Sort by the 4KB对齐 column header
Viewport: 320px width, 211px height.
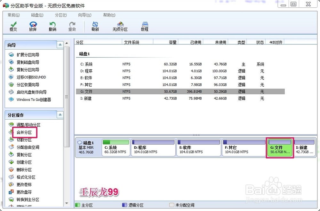coord(275,42)
